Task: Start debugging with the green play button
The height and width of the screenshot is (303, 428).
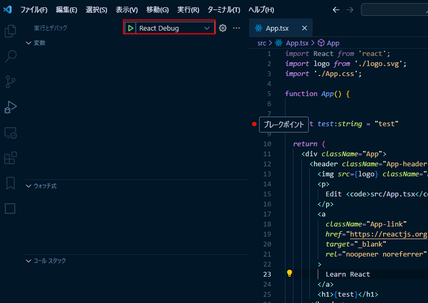Action: 130,28
